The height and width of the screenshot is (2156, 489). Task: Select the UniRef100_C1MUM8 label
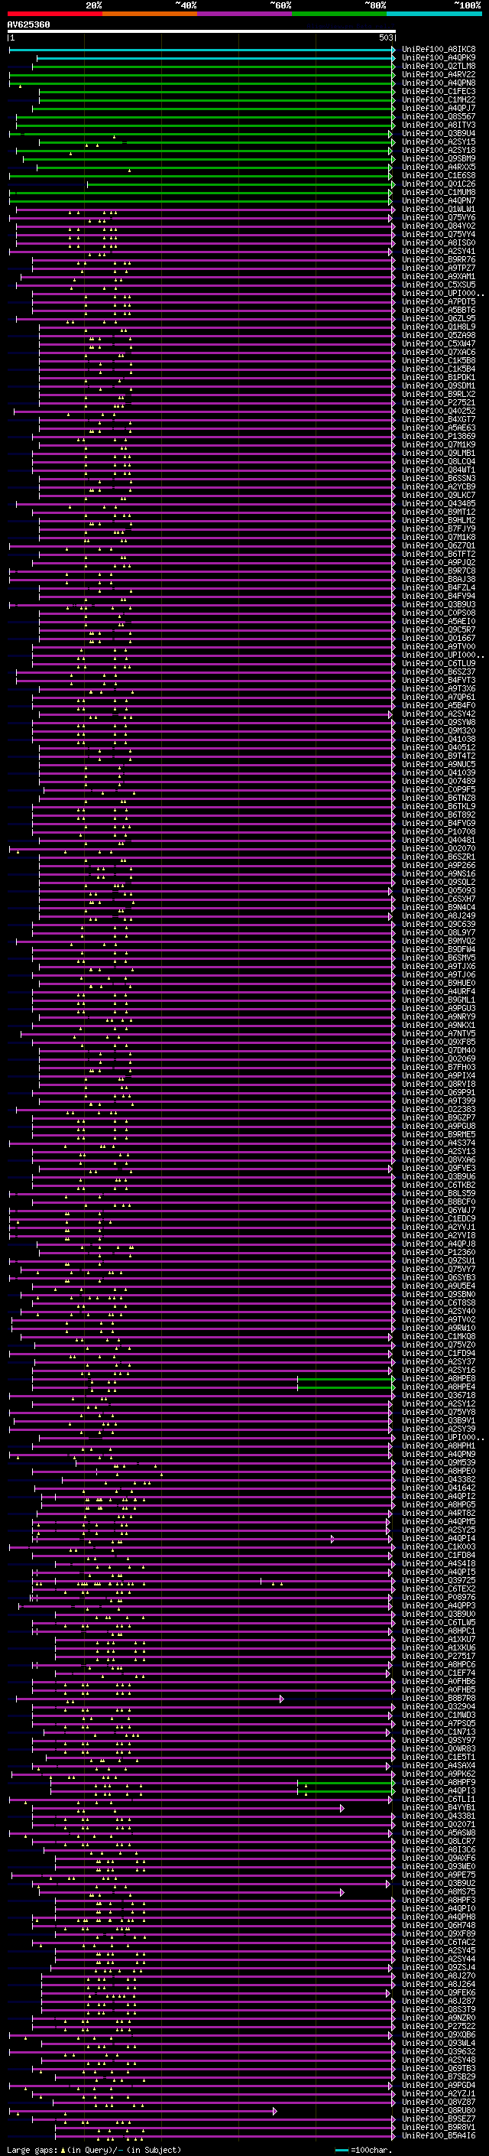coord(438,193)
